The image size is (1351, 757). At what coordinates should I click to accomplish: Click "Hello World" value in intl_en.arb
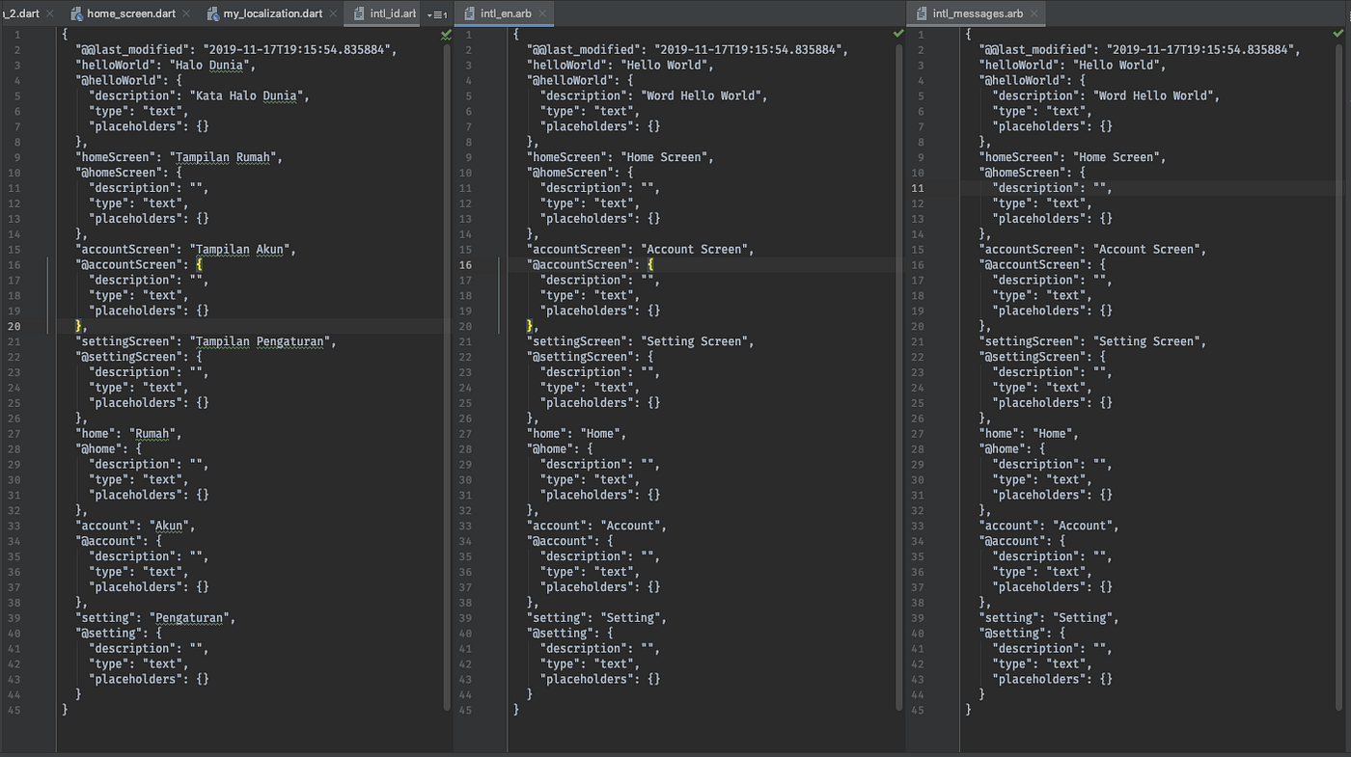point(666,65)
